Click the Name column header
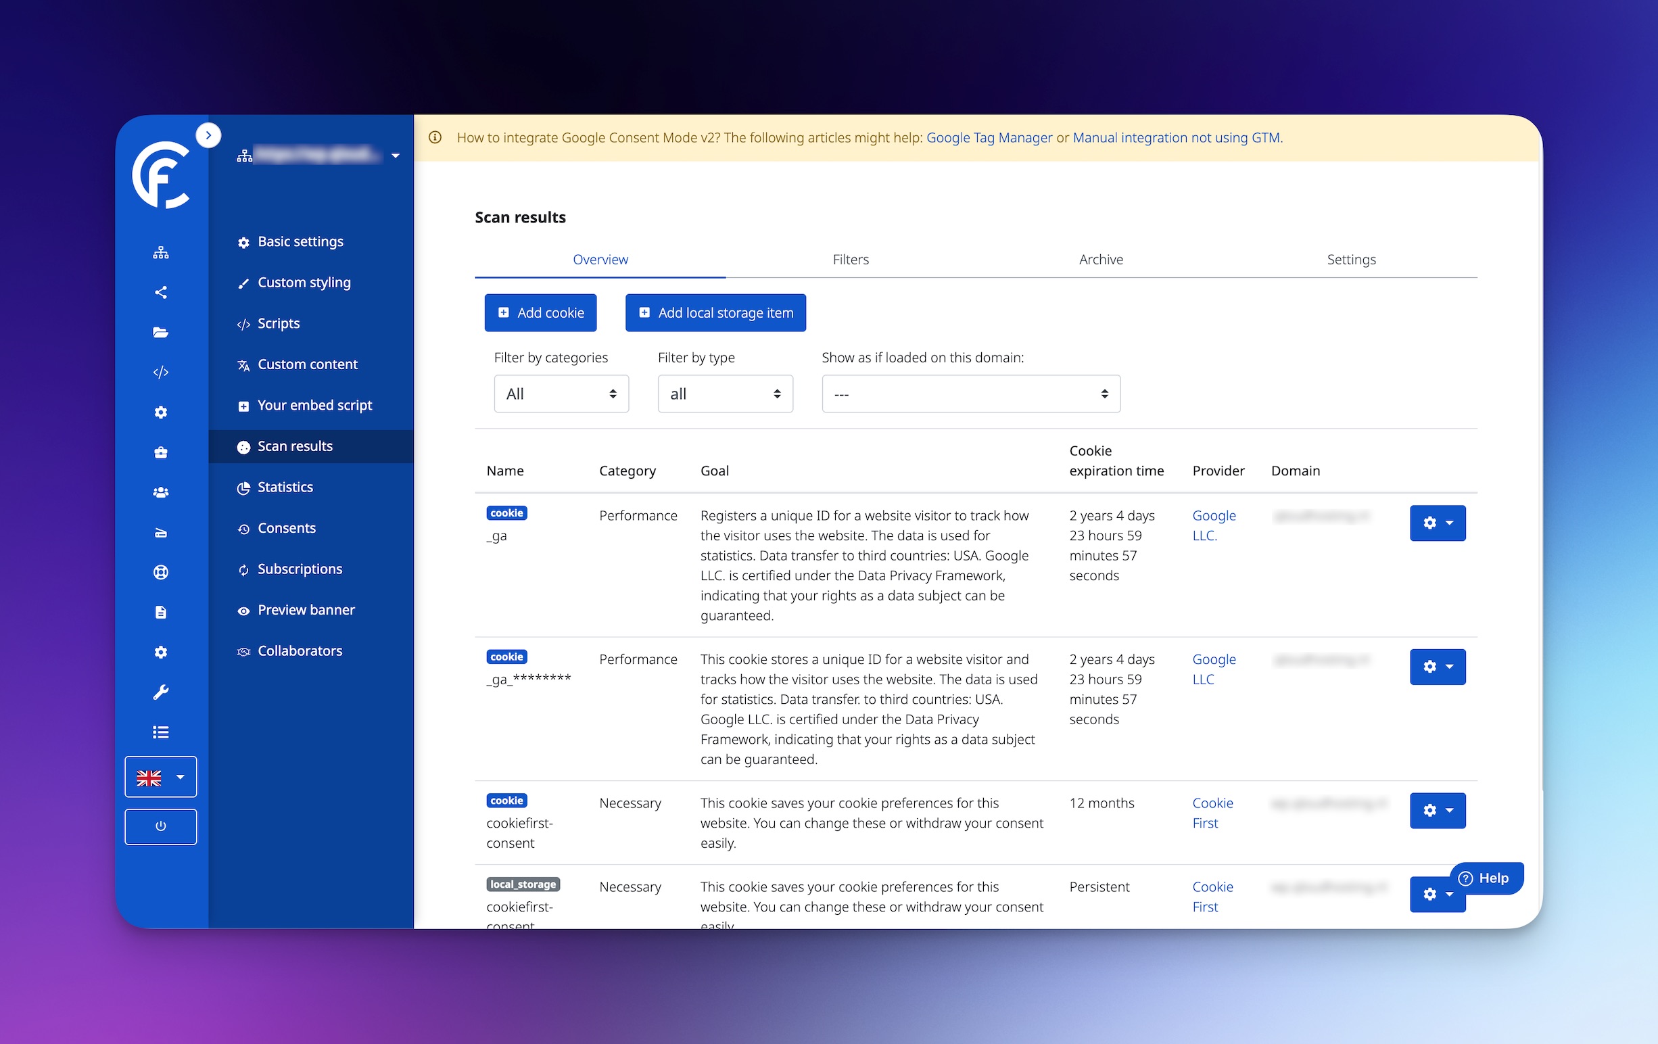Screen dimensions: 1658x1044 [x=504, y=471]
